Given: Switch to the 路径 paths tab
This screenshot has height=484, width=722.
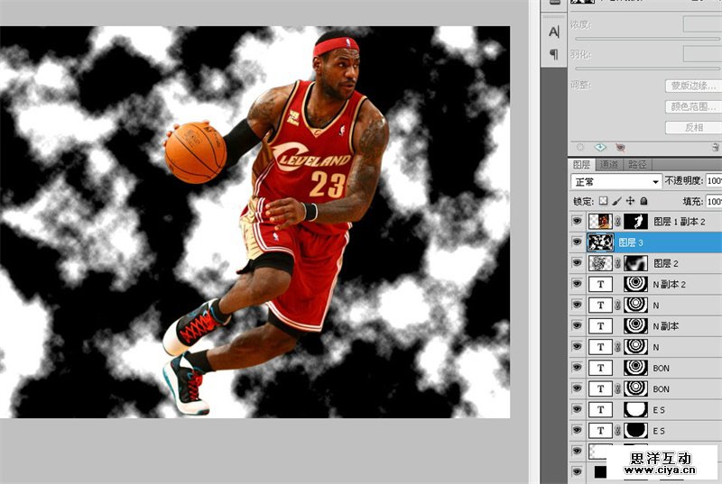Looking at the screenshot, I should (637, 165).
